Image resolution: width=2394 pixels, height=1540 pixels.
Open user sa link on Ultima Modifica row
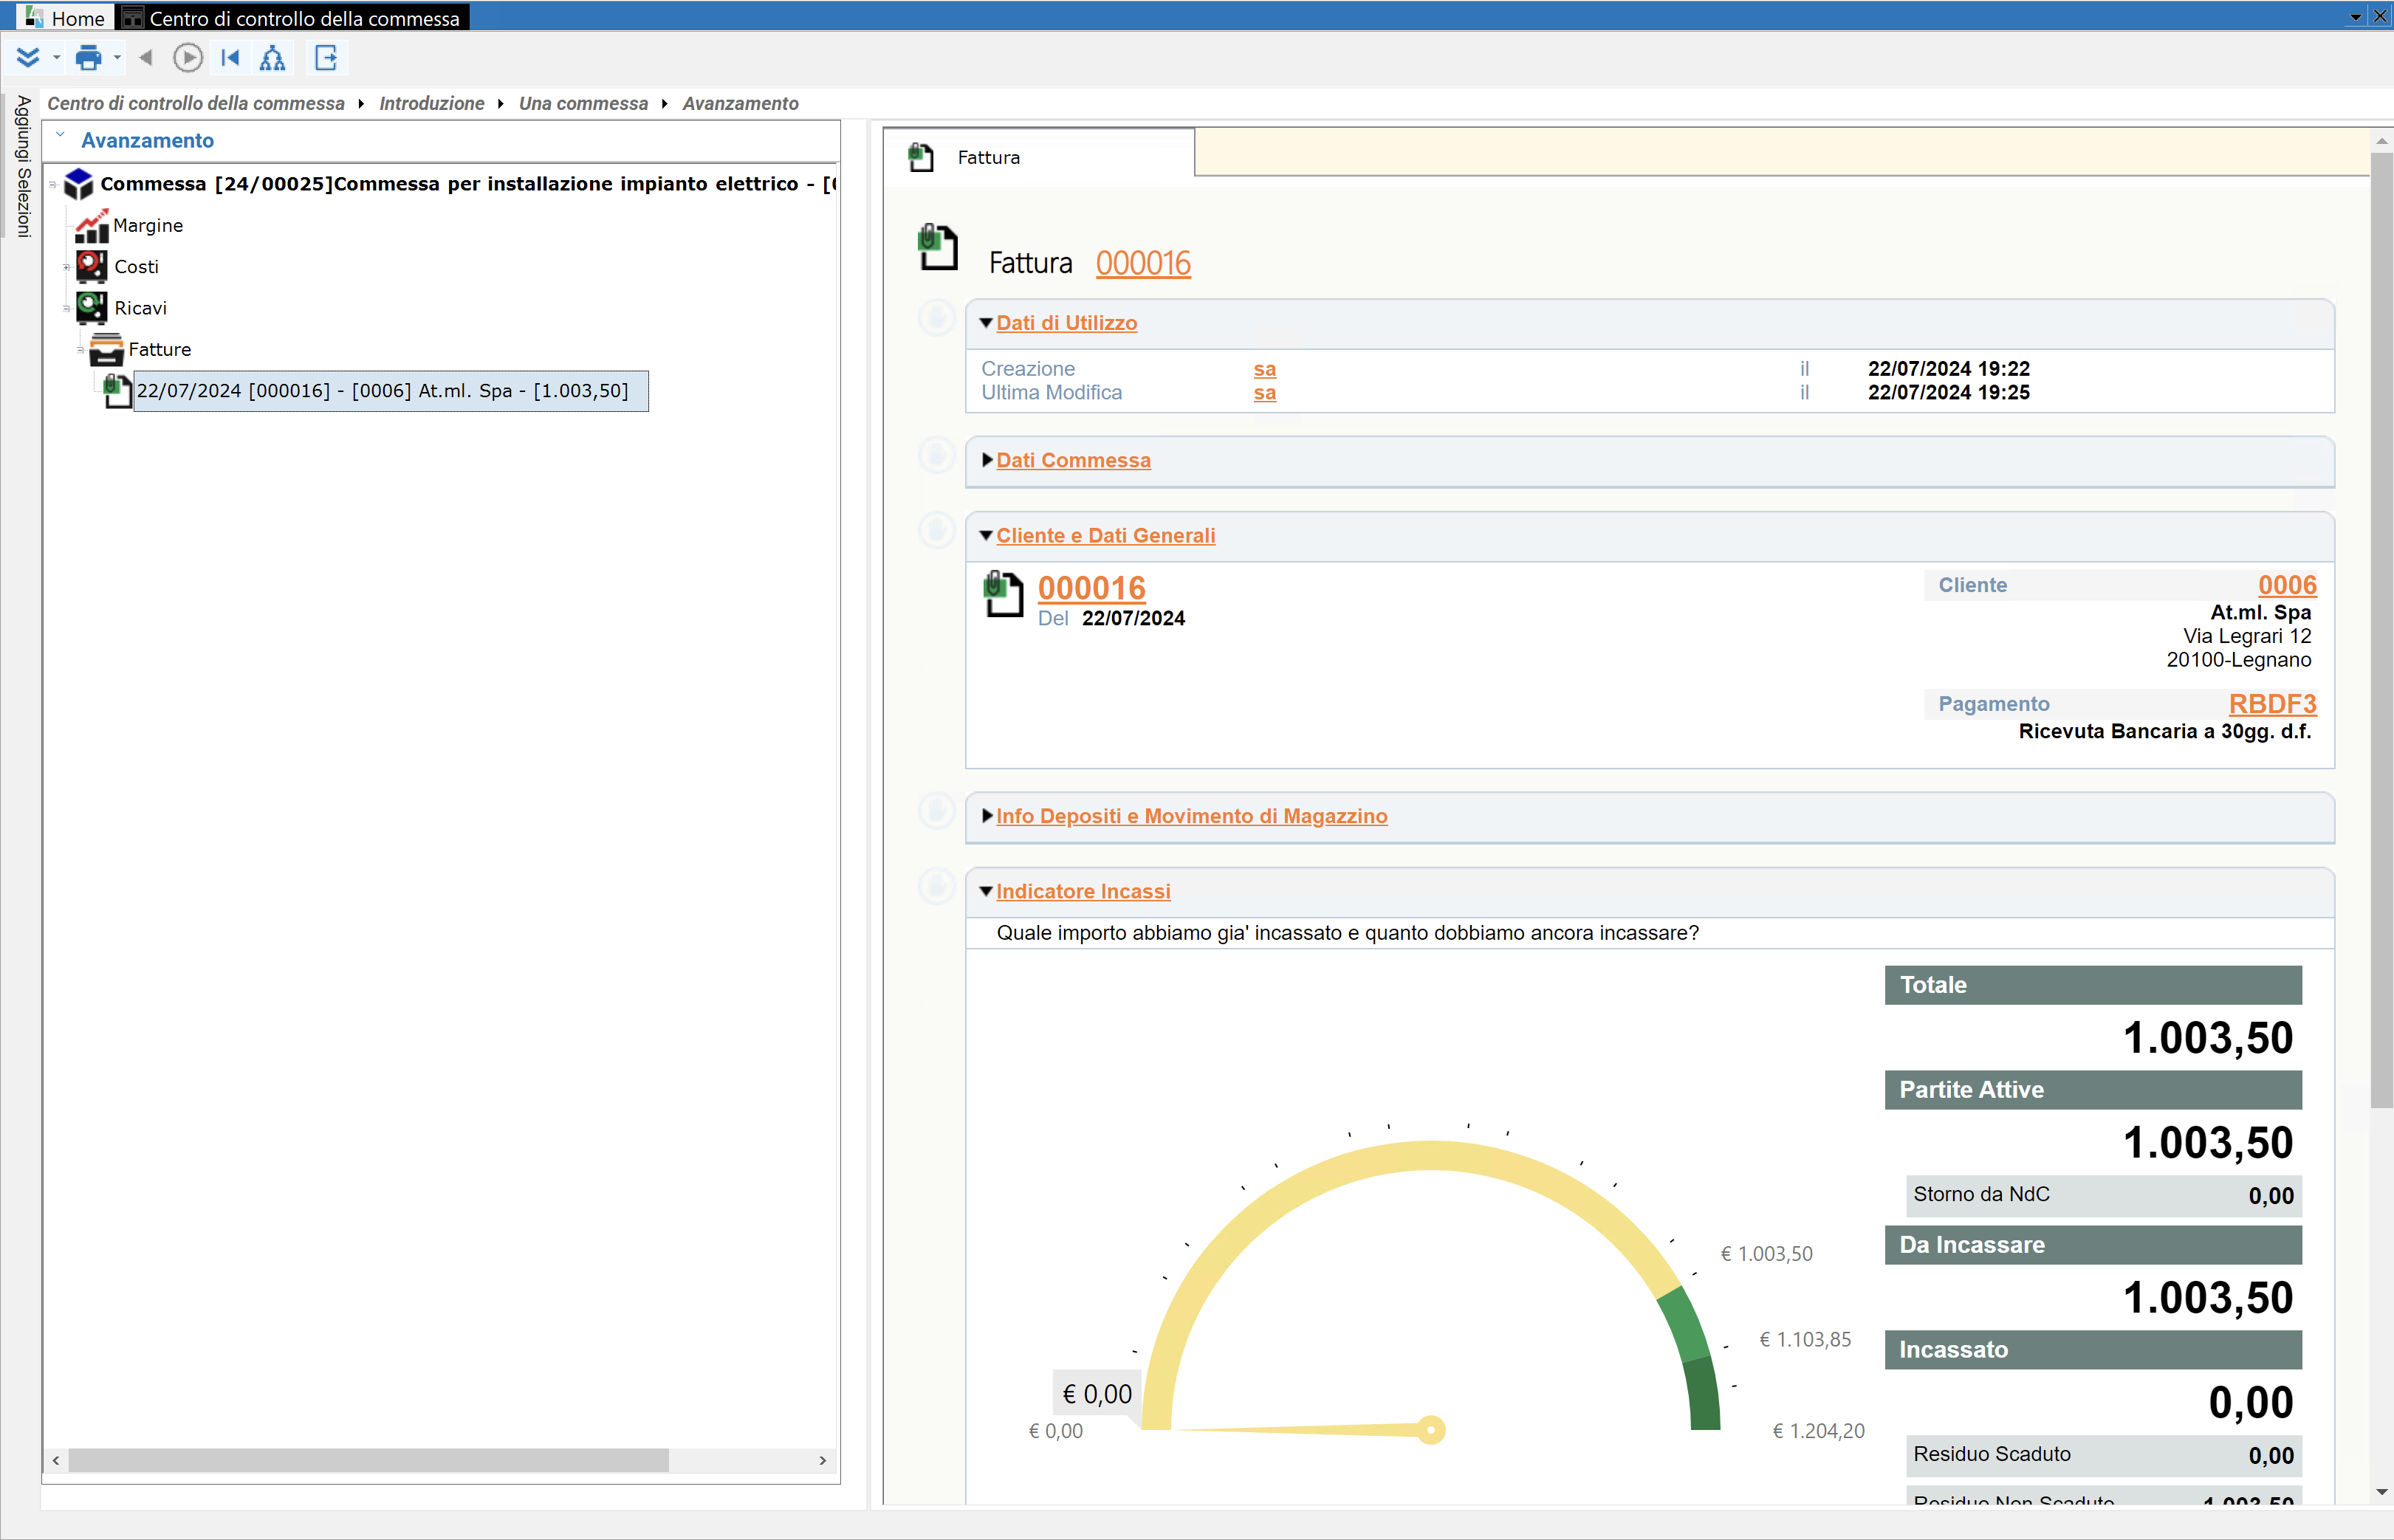(x=1265, y=393)
